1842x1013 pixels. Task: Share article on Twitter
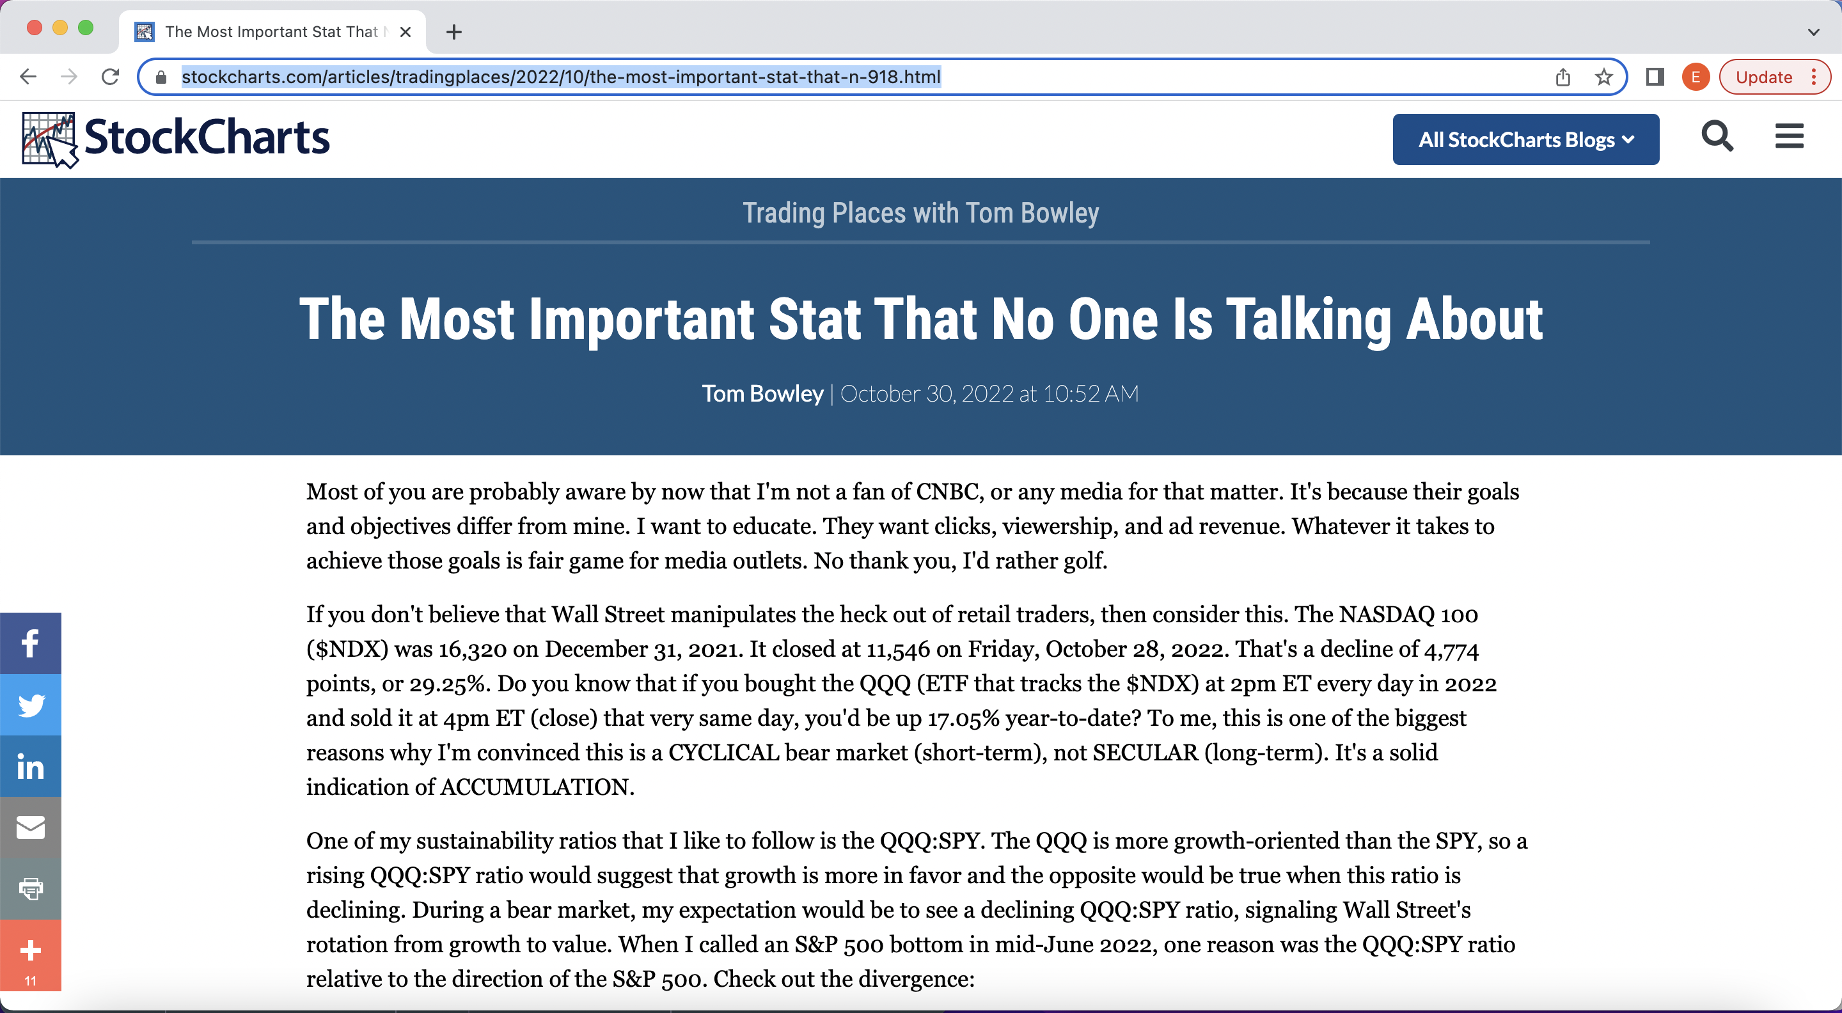point(31,705)
